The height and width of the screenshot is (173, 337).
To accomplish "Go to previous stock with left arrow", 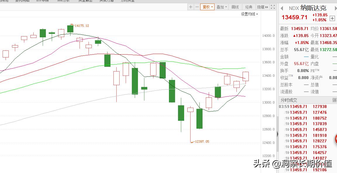I will (282, 8).
